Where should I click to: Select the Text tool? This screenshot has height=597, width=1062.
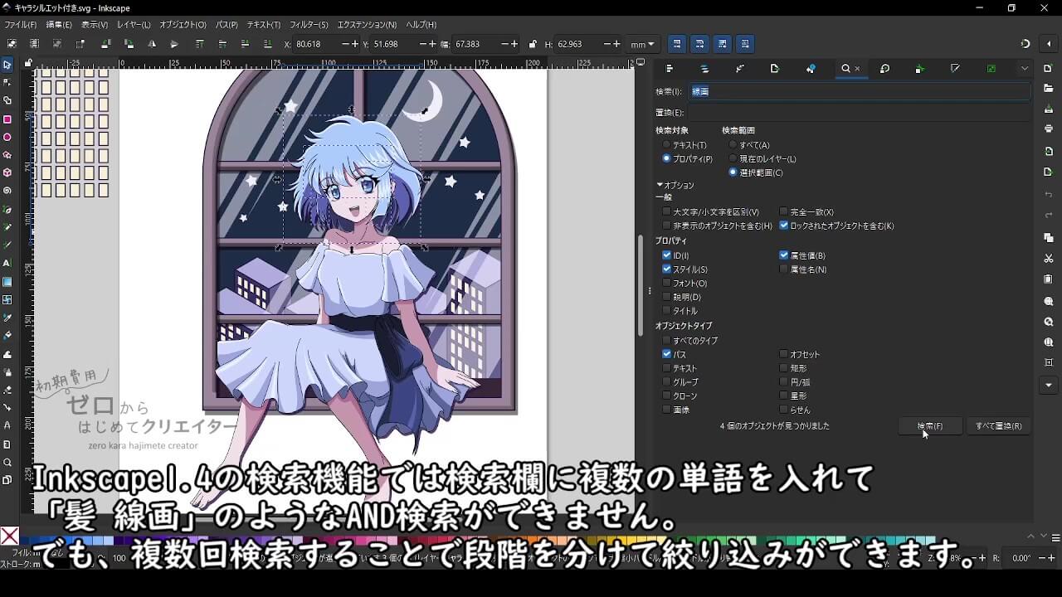(x=7, y=263)
